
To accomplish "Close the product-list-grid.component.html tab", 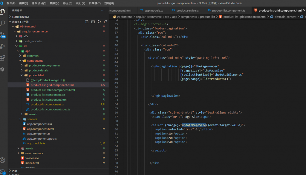I will click(x=304, y=10).
